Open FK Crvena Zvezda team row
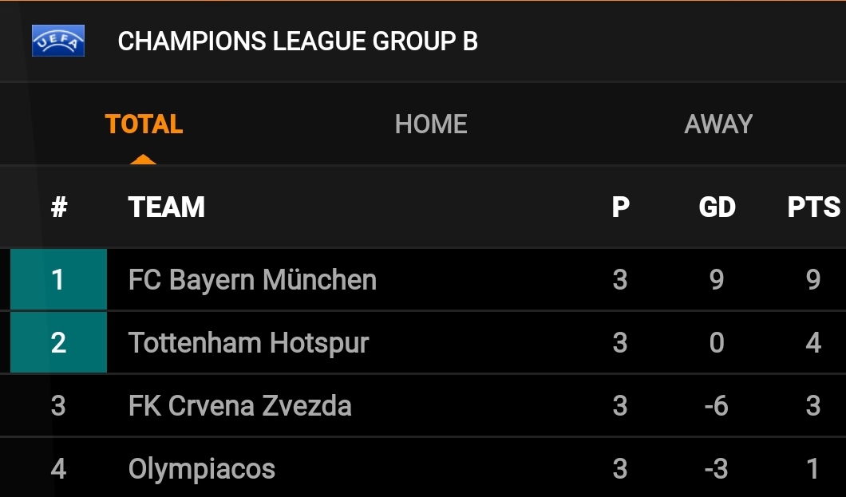 423,405
